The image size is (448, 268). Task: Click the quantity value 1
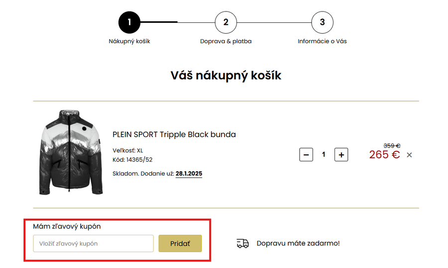[324, 155]
